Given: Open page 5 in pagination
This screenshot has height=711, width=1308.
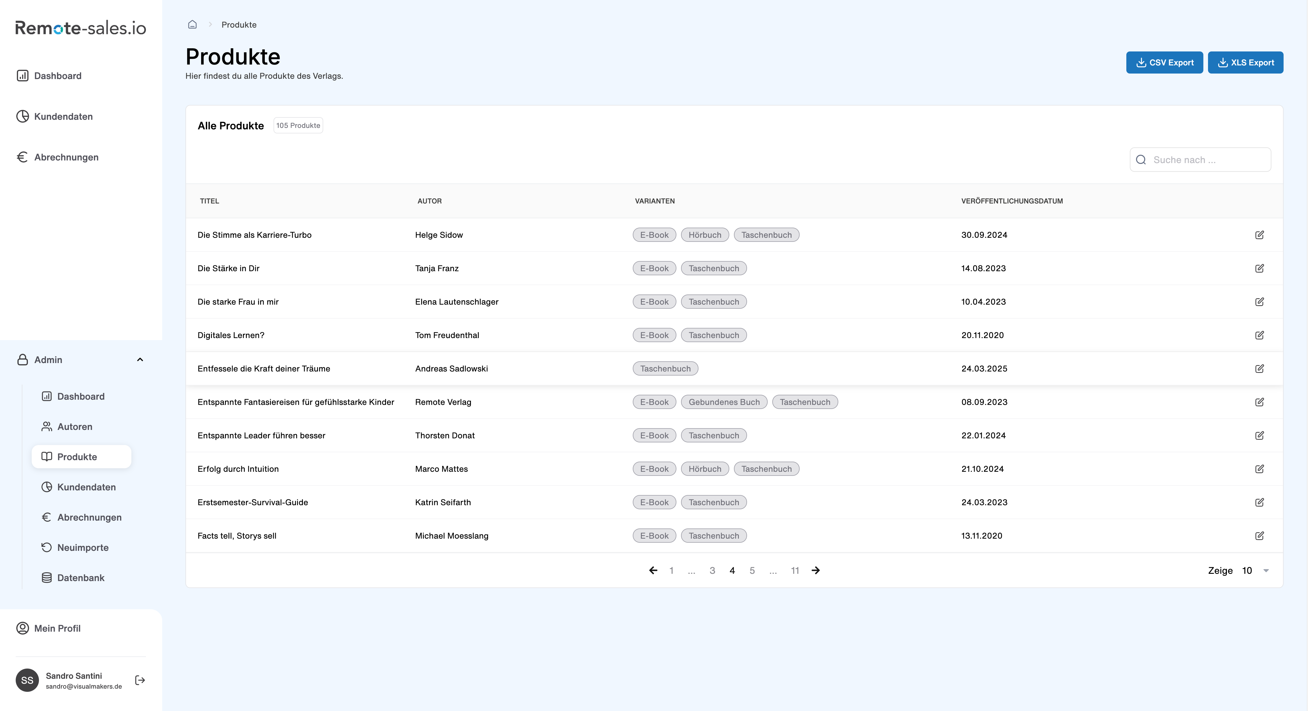Looking at the screenshot, I should 752,570.
